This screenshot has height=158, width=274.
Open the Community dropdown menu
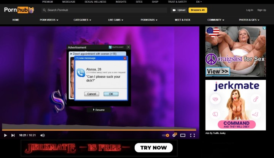coord(215,20)
